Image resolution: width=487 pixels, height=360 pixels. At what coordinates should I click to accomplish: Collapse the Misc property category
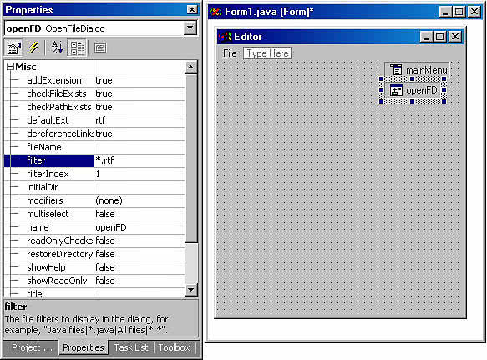click(x=10, y=67)
